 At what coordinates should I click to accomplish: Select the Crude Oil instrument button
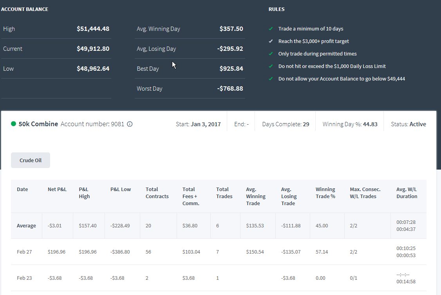31,160
